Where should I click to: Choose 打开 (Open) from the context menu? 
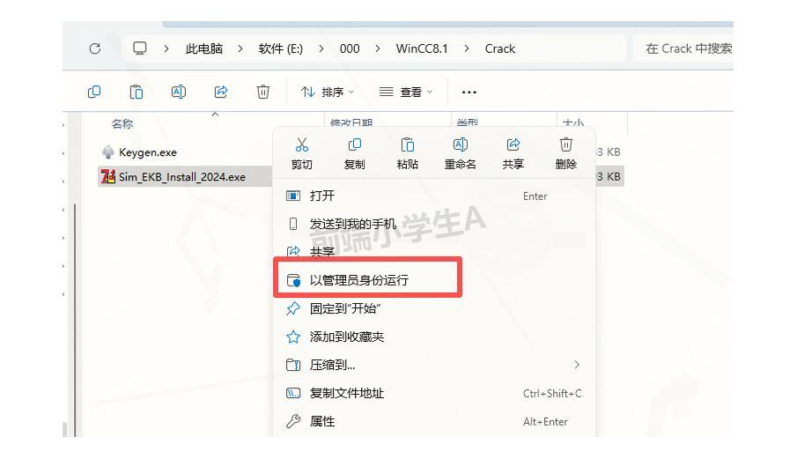click(322, 196)
